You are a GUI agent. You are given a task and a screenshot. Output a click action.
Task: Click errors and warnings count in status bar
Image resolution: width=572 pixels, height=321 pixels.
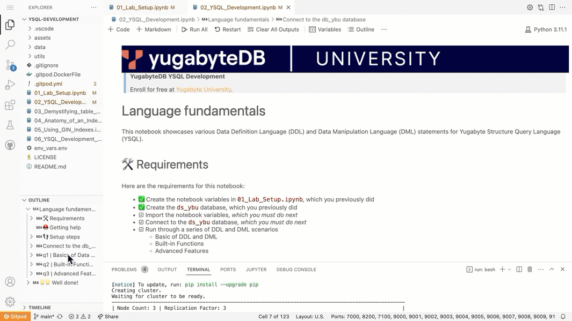click(x=79, y=317)
